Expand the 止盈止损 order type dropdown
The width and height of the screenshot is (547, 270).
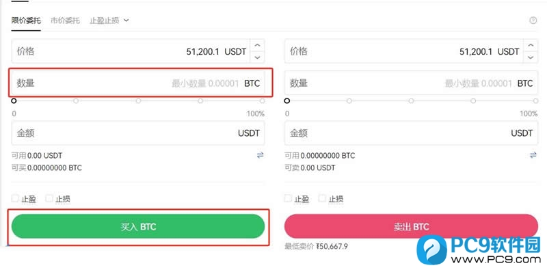109,21
